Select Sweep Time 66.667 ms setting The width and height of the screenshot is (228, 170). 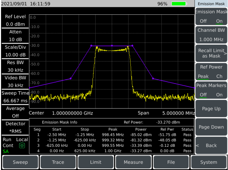[15, 97]
